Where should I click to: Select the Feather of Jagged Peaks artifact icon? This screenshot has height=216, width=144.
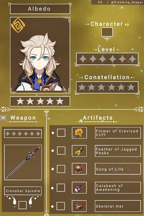pyautogui.click(x=79, y=151)
